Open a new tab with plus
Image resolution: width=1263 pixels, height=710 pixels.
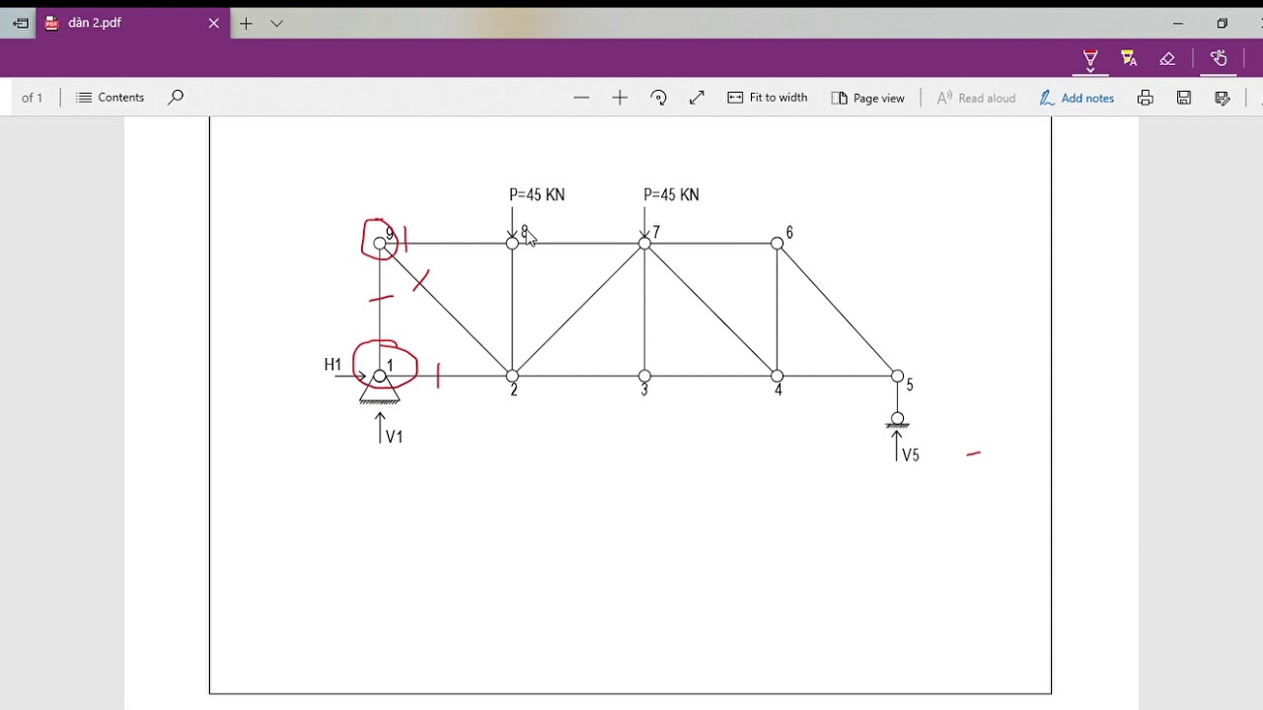(x=246, y=23)
